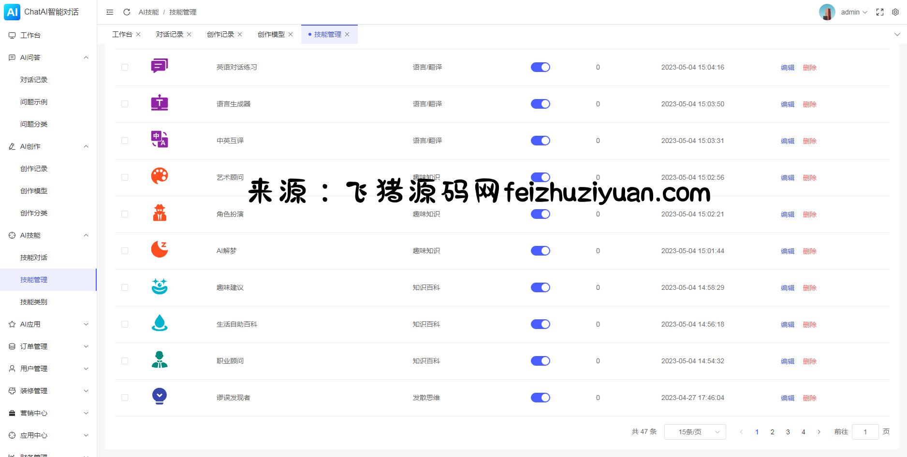This screenshot has width=907, height=457.
Task: Click the refresh page icon
Action: [127, 12]
